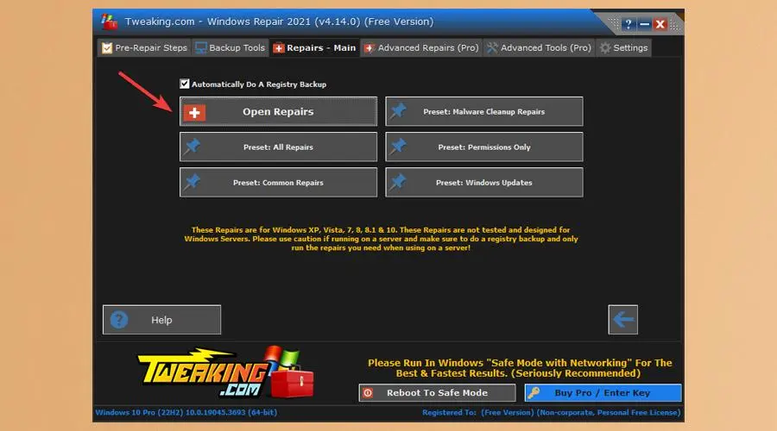Click Reboot To Safe Mode
Image resolution: width=777 pixels, height=431 pixels.
[437, 393]
